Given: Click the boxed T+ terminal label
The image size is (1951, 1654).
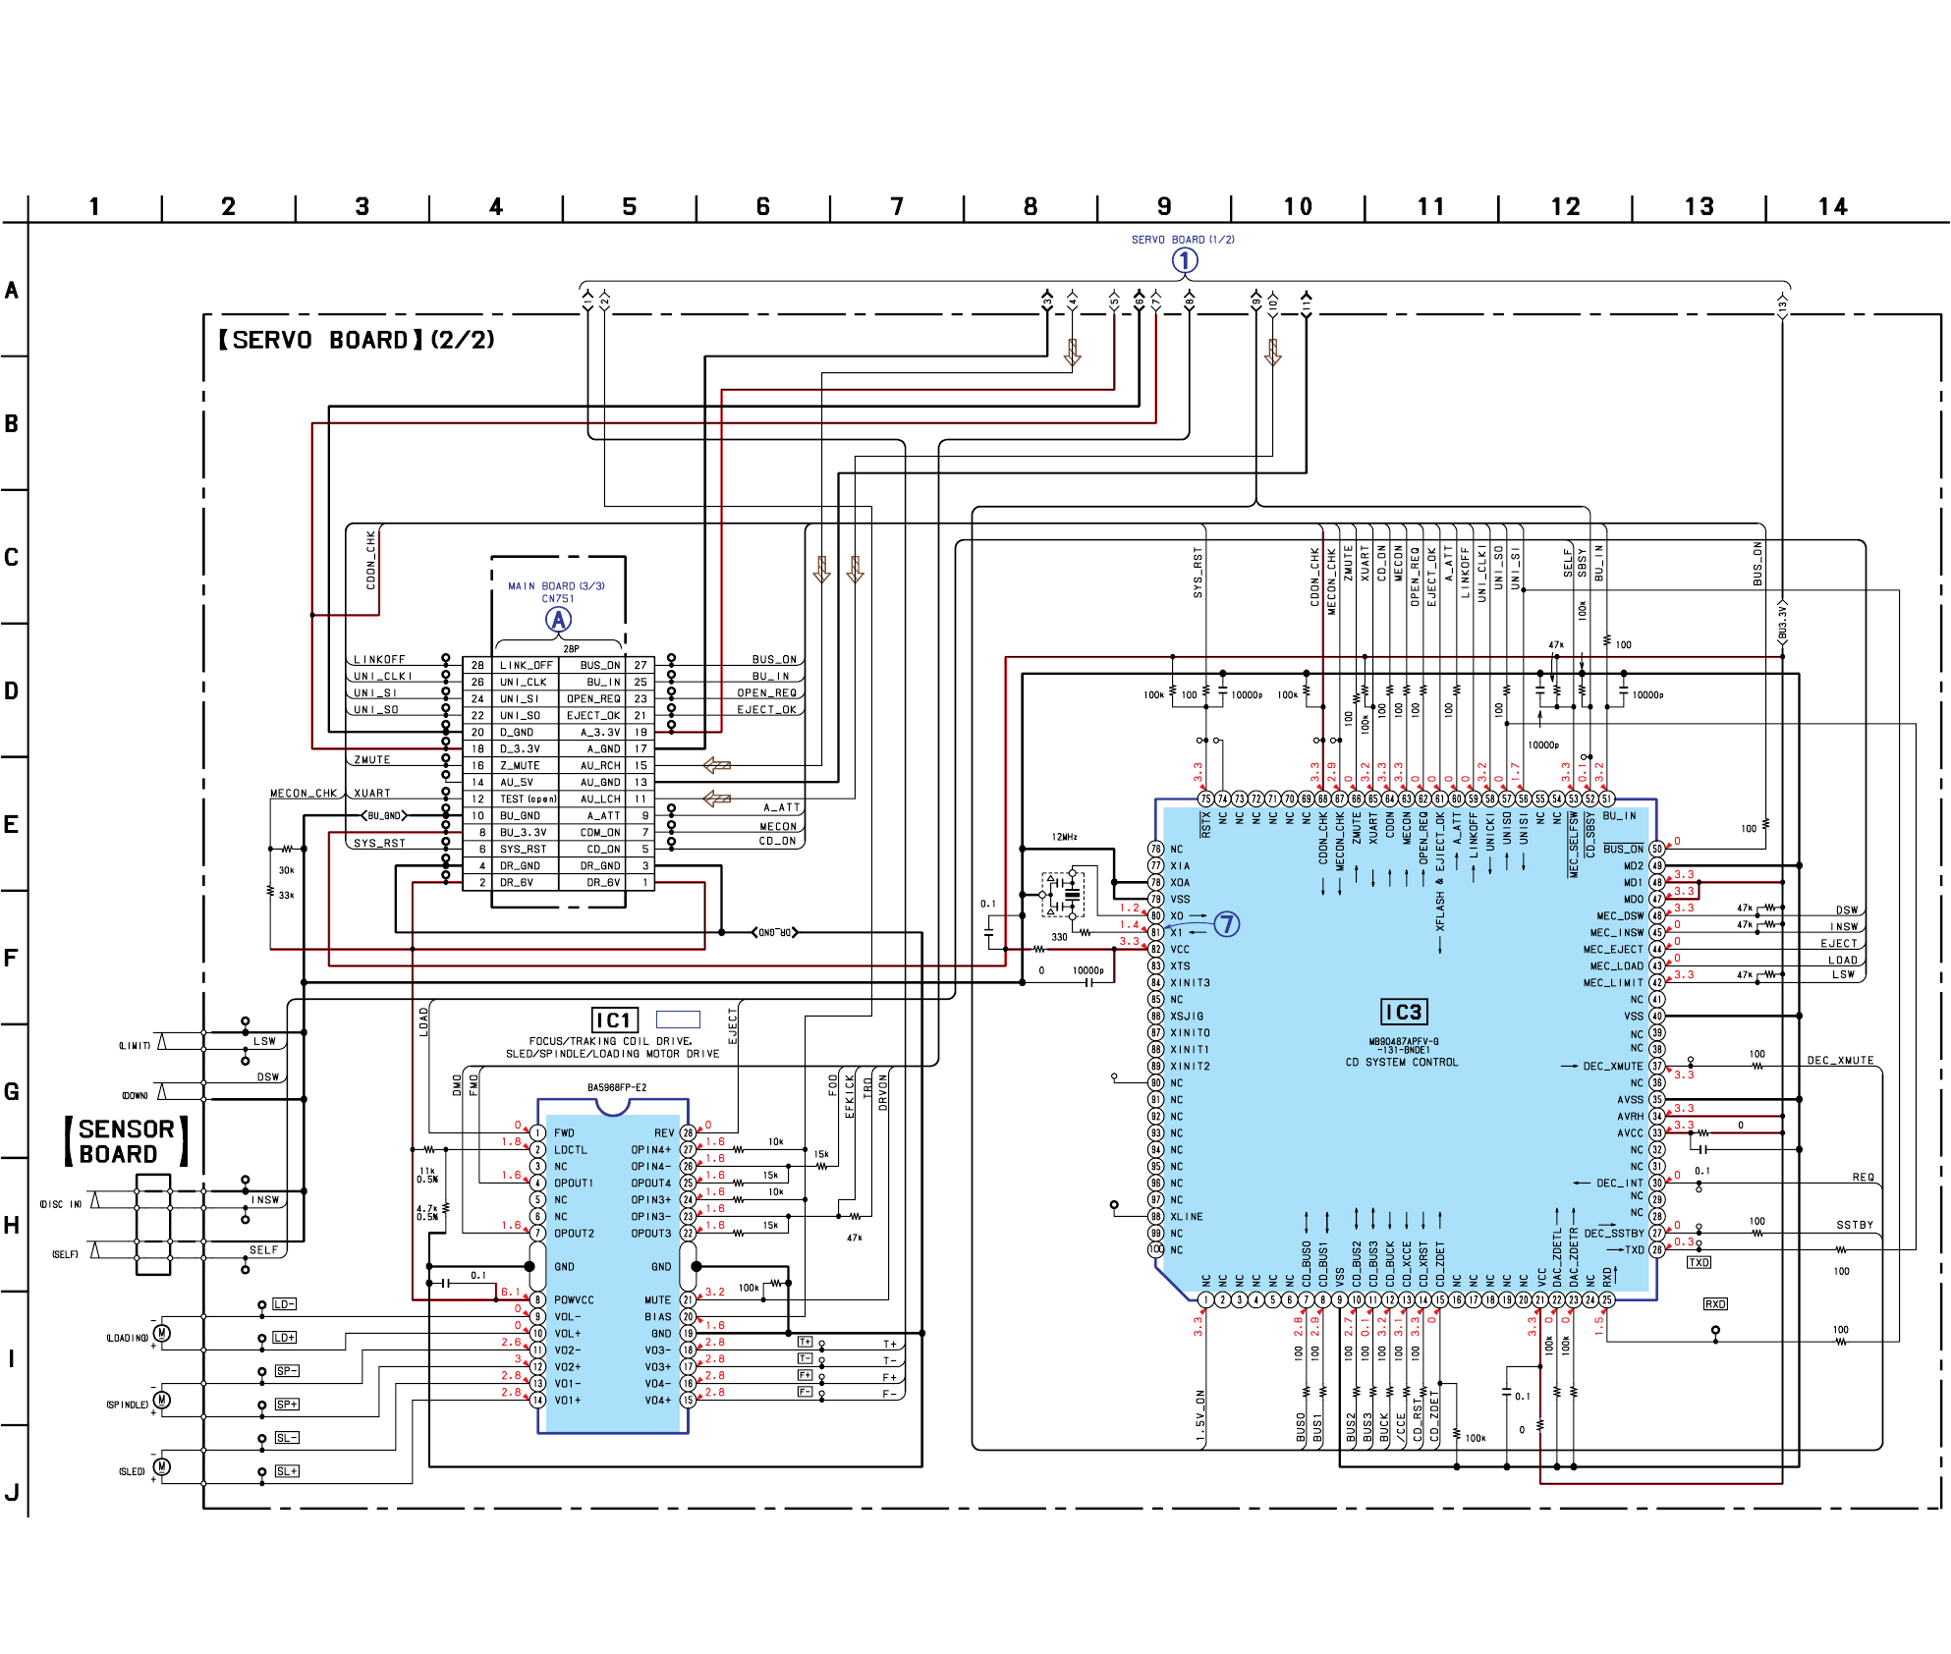Looking at the screenshot, I should coord(805,1342).
